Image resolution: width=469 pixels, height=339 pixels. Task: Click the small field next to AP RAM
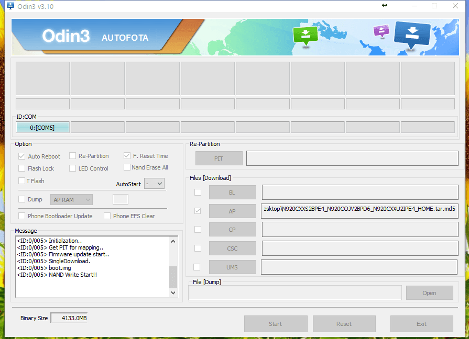tap(121, 199)
